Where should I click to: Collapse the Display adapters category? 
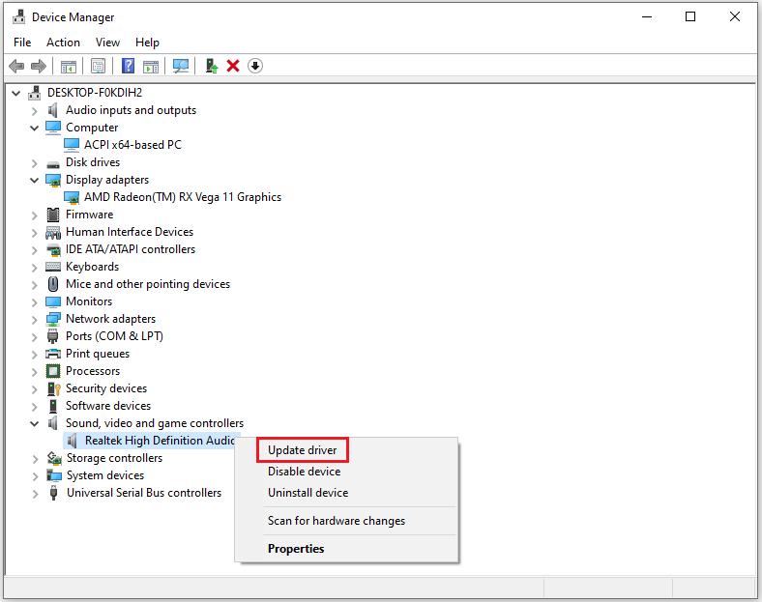coord(35,180)
